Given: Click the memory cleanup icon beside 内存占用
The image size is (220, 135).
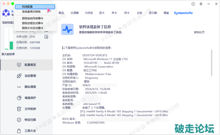Looking at the screenshot, I should tap(46, 37).
